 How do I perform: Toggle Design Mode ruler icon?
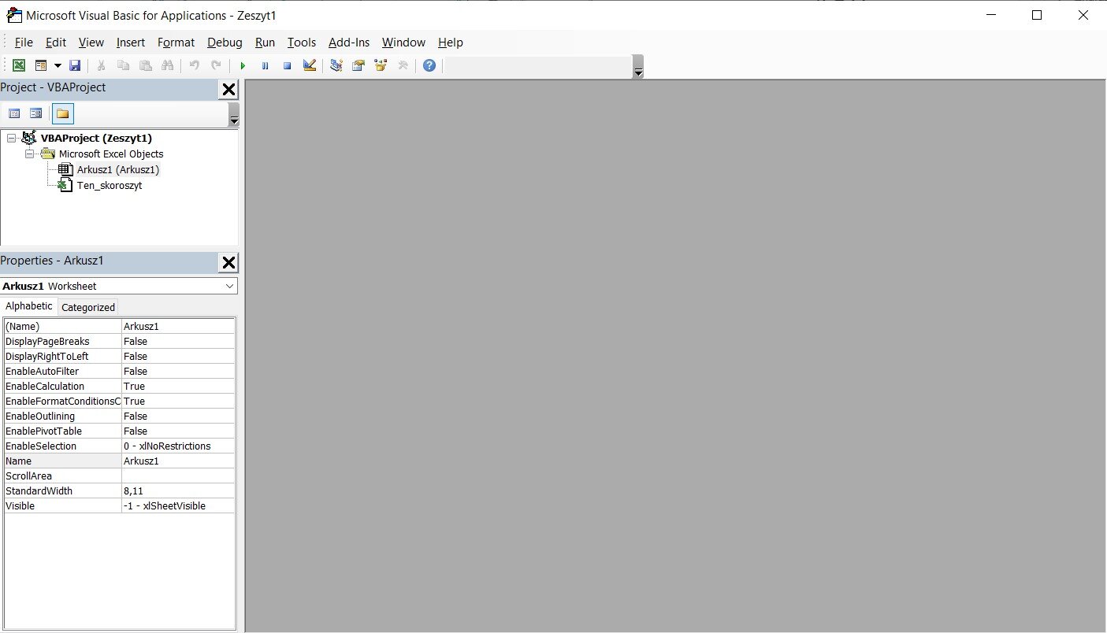[x=309, y=65]
